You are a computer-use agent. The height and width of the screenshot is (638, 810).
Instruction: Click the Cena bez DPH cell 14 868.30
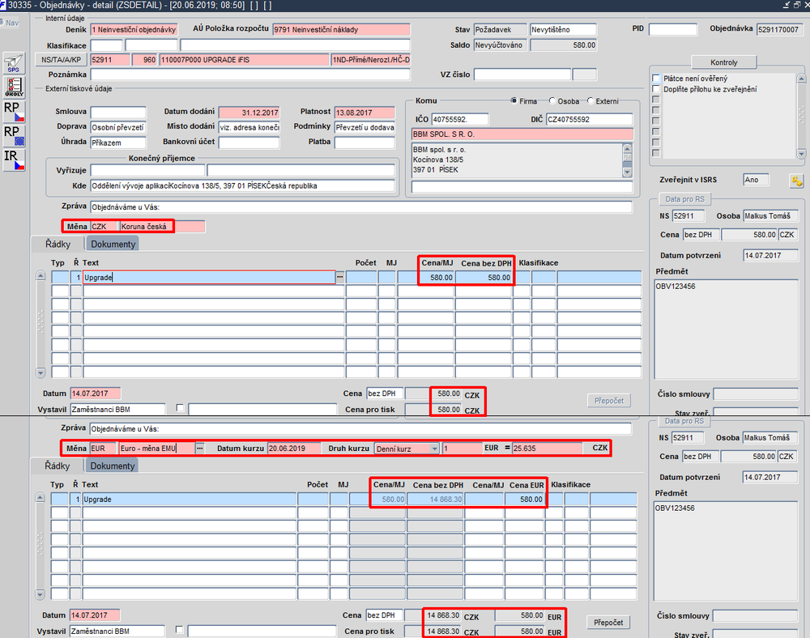(x=436, y=500)
